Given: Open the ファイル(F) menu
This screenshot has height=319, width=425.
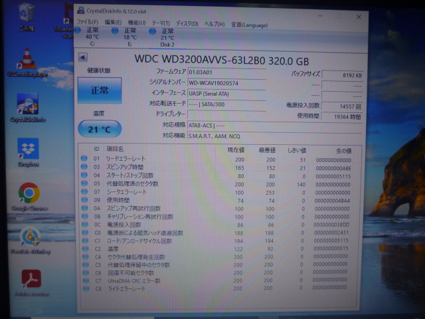Looking at the screenshot, I should tap(87, 22).
